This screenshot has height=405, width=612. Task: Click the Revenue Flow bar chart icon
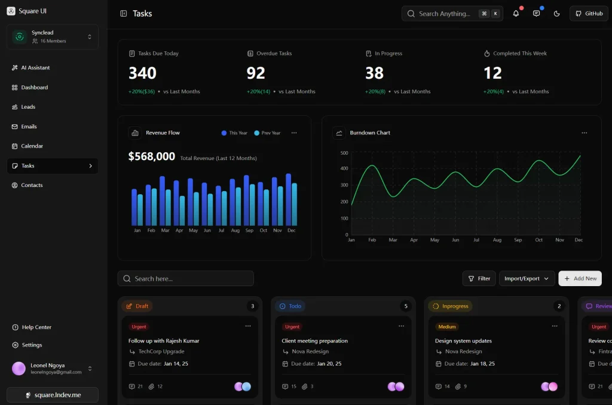pyautogui.click(x=134, y=133)
